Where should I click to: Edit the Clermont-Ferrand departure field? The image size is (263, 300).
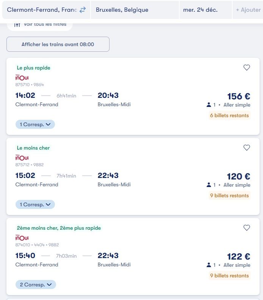42,10
